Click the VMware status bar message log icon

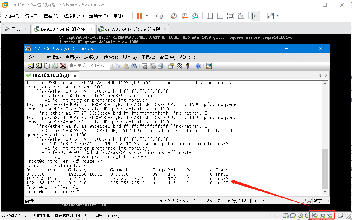340,216
